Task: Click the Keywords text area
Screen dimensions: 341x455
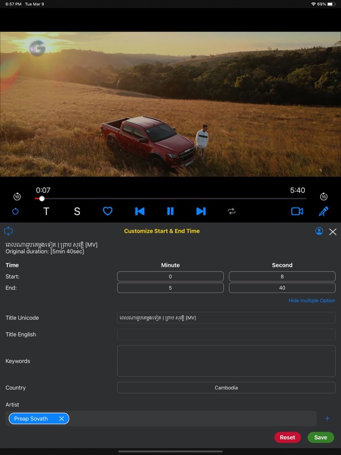Action: click(x=226, y=361)
